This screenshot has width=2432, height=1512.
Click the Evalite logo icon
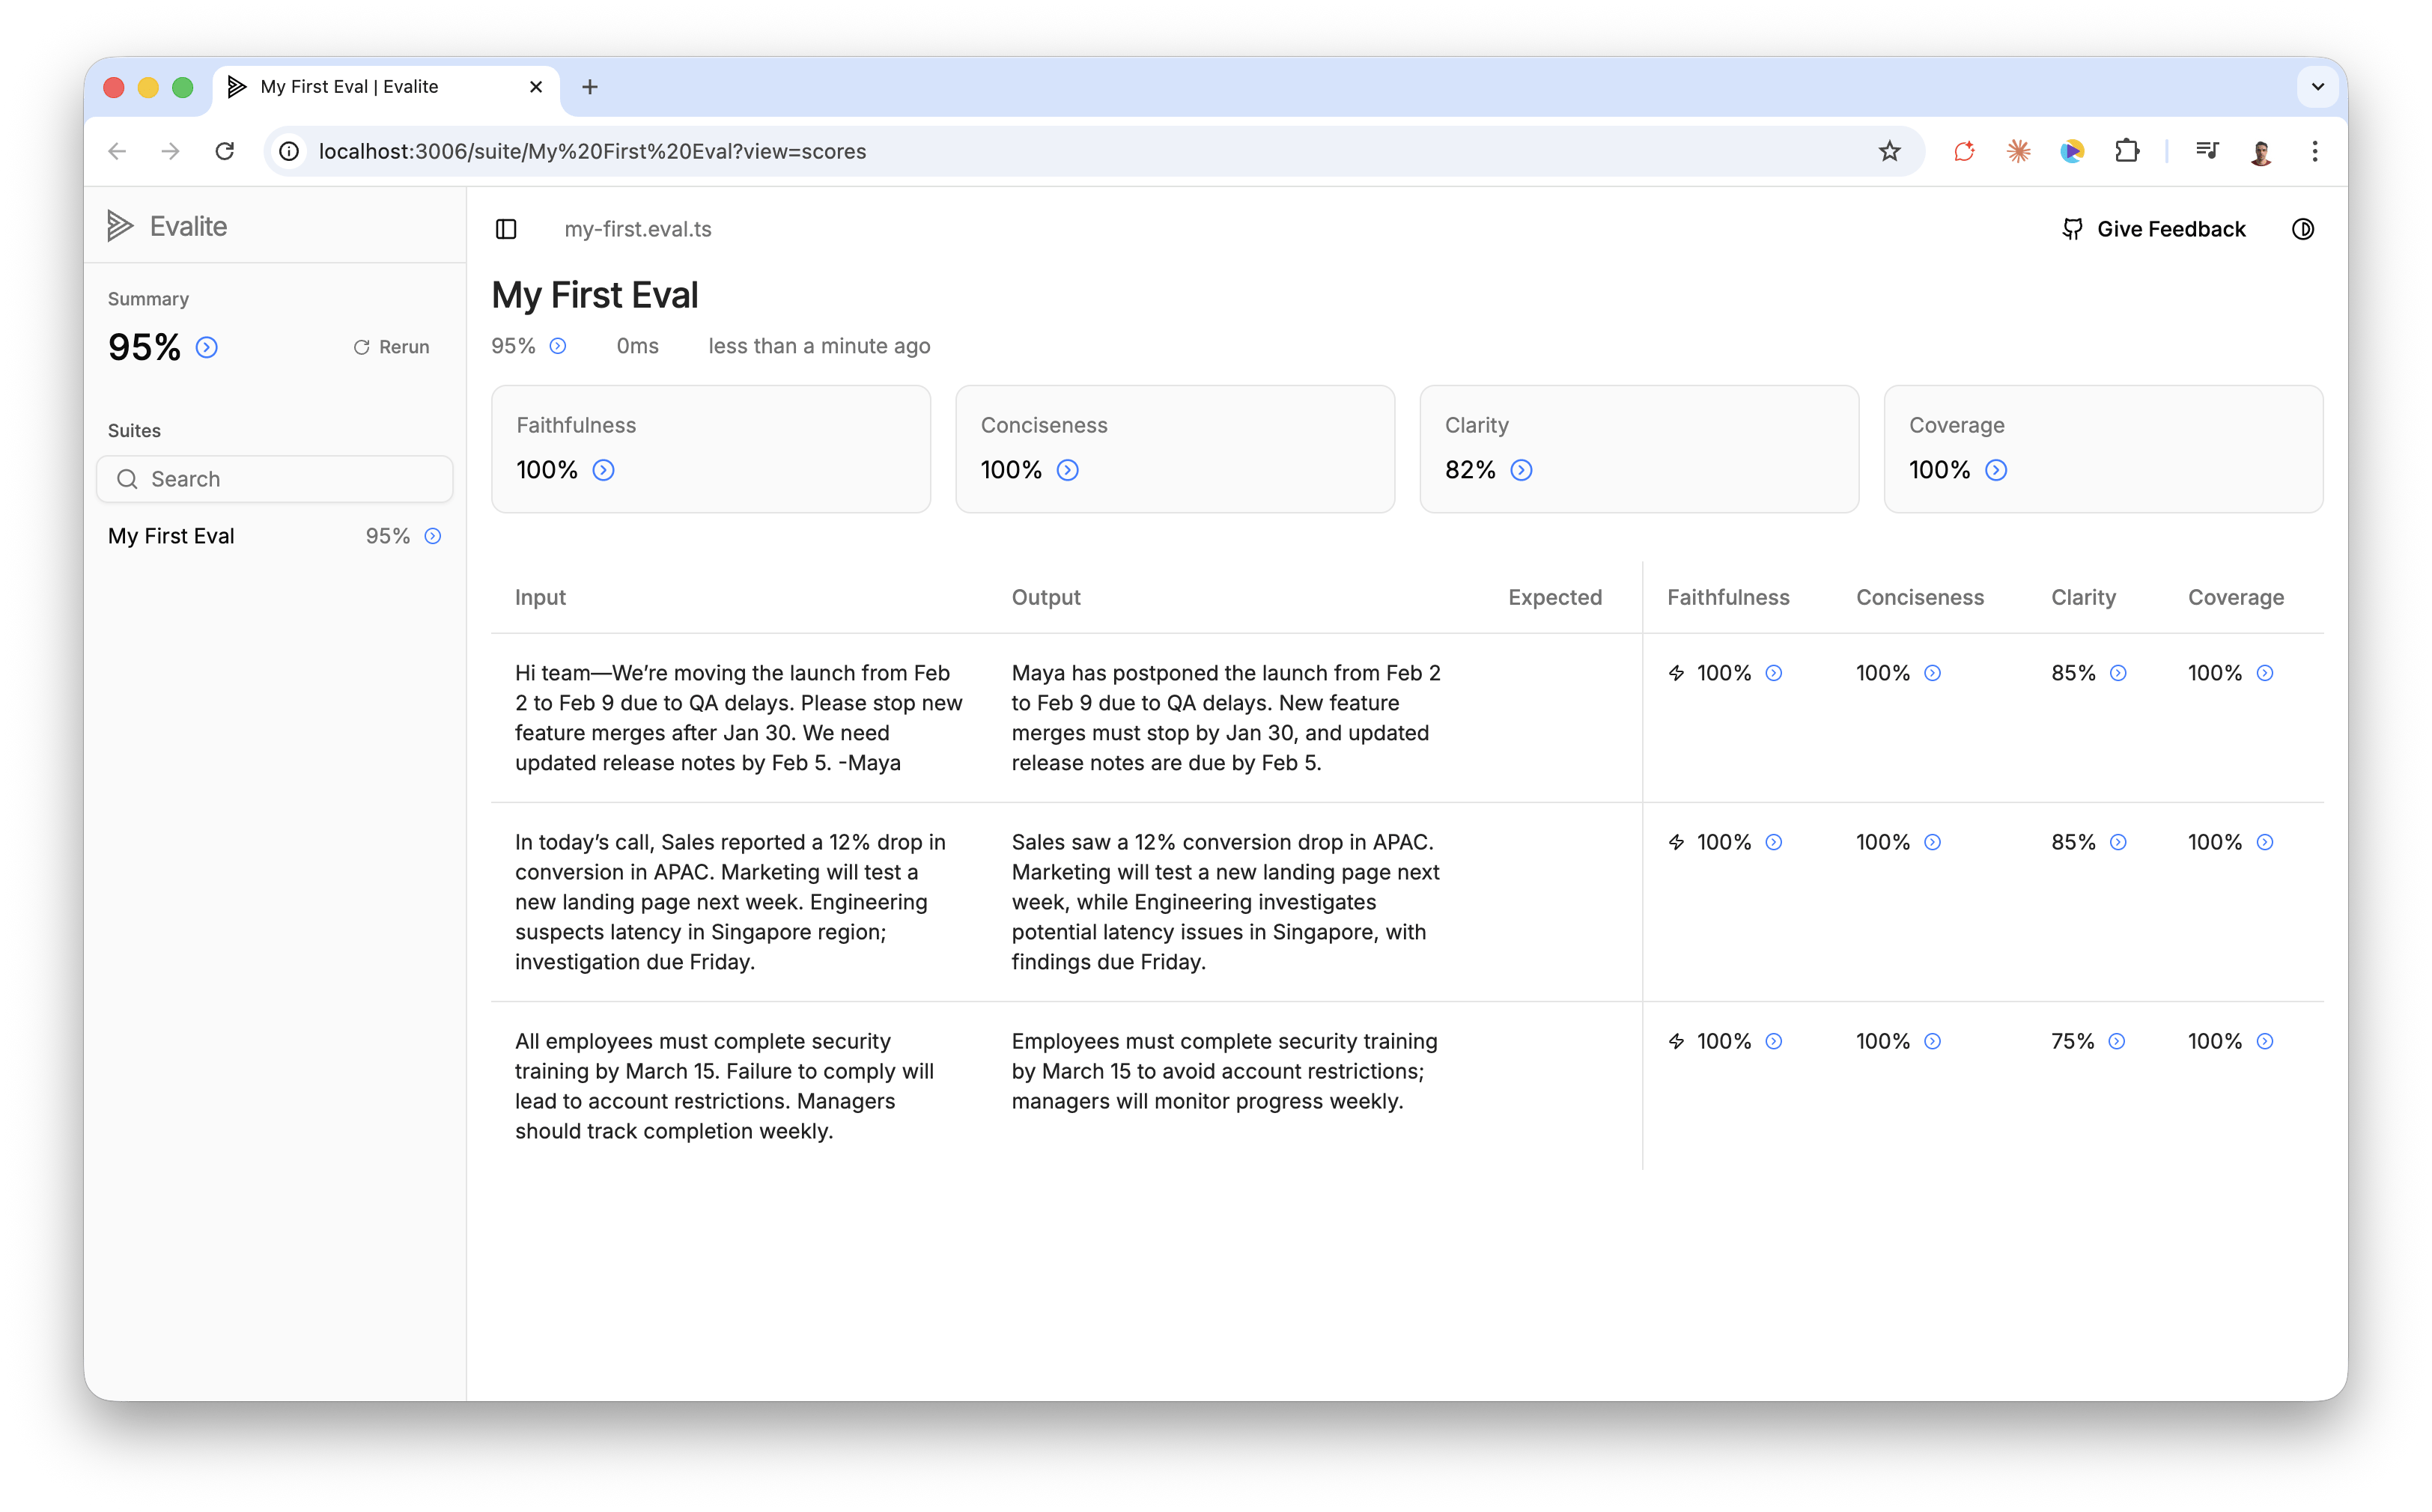(120, 226)
